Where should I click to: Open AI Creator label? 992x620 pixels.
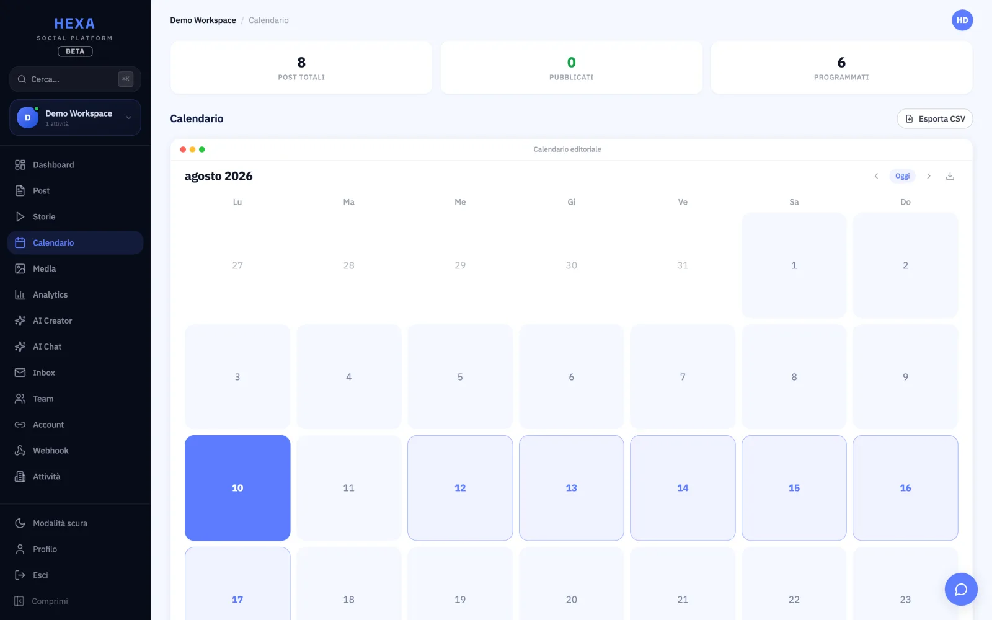pyautogui.click(x=53, y=321)
